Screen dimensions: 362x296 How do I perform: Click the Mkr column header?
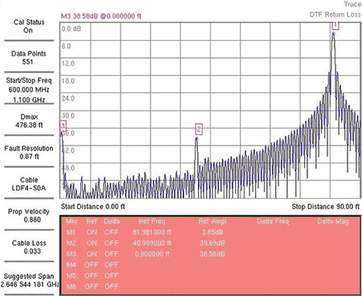click(72, 221)
